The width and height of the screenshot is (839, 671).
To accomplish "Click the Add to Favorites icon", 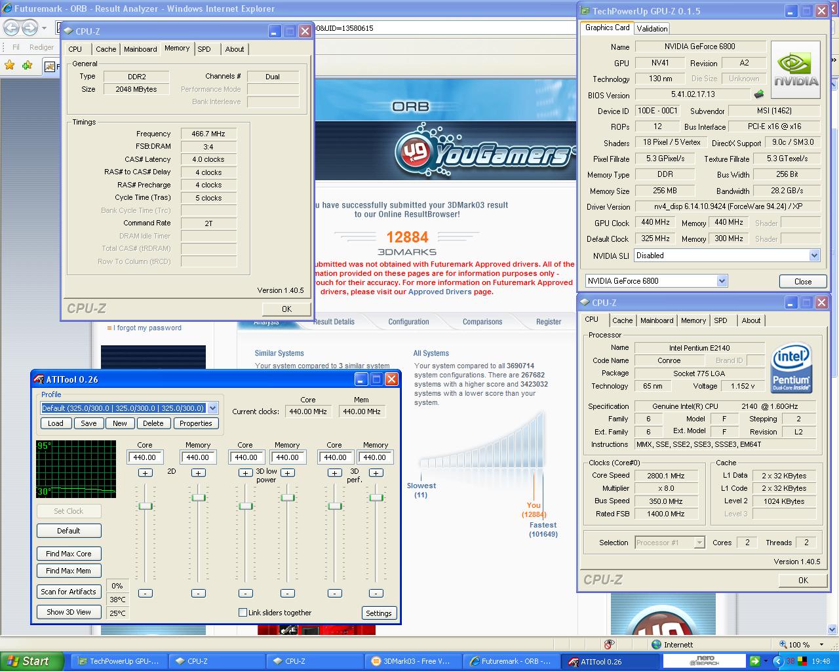I will pos(27,65).
